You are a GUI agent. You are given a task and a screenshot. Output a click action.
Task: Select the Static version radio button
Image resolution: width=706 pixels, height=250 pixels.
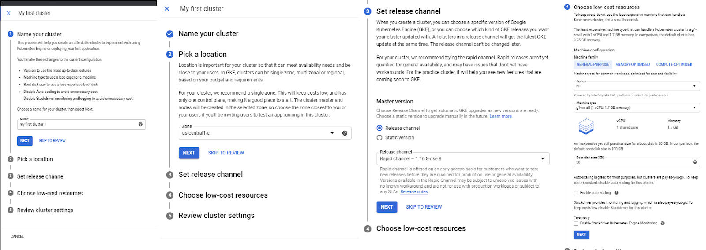click(379, 138)
